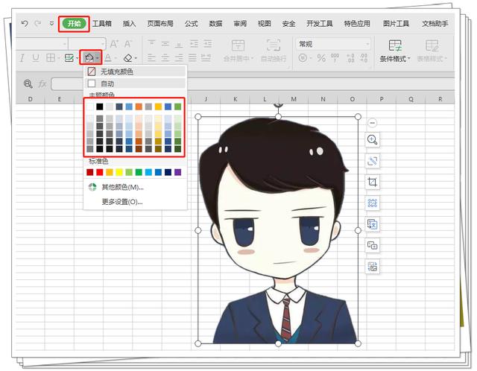Click the formula bar input field
Screen dimensions: 477x371
253,83
